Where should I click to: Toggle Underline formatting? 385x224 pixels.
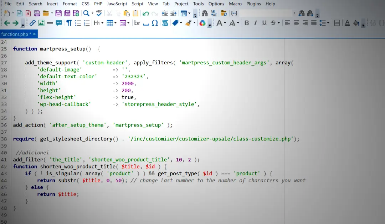click(x=264, y=23)
